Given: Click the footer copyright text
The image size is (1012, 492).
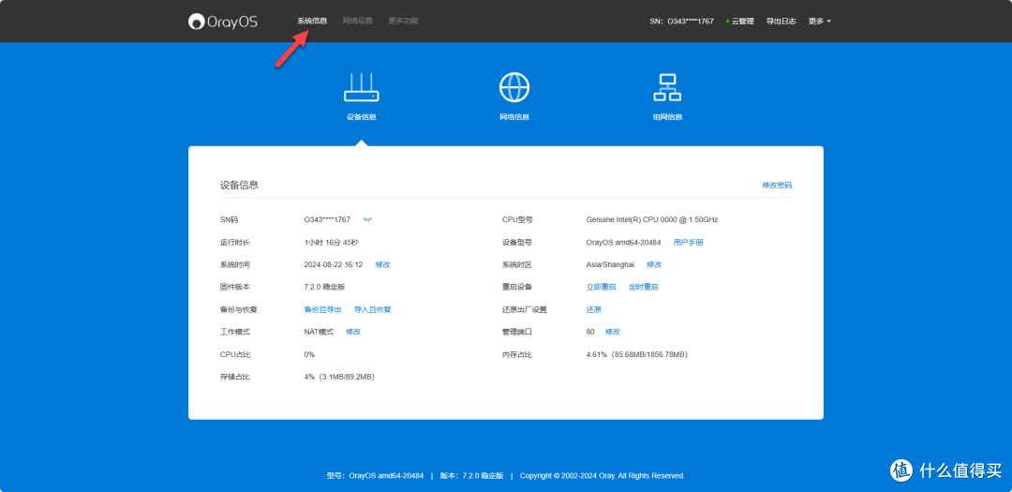Looking at the screenshot, I should click(603, 476).
